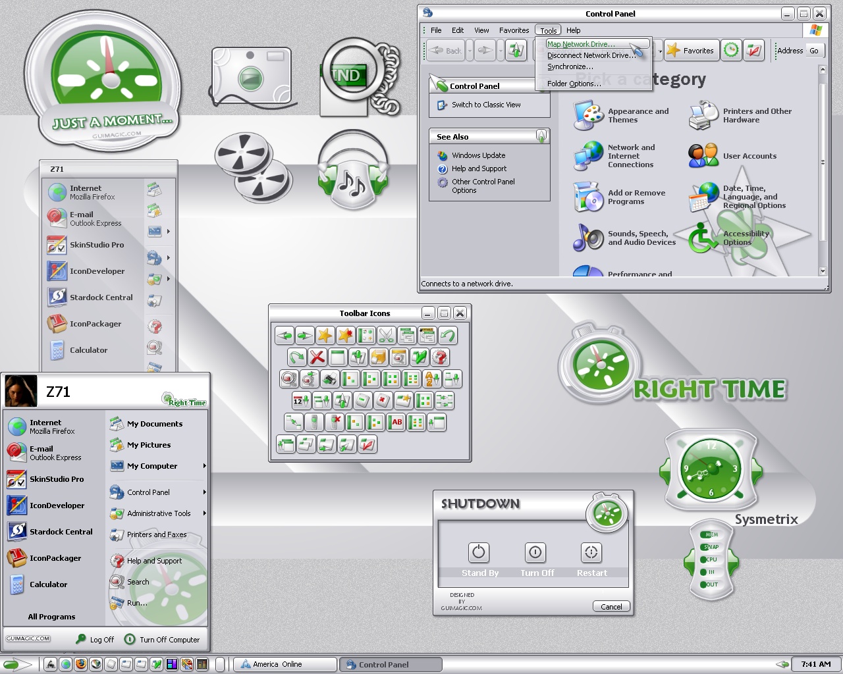
Task: Expand the Administrative Tools submenu arrow
Action: (205, 513)
